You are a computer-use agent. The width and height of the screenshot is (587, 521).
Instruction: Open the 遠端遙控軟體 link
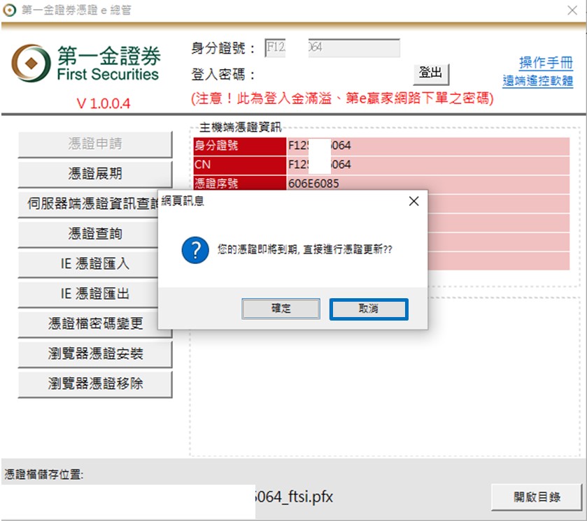pos(537,81)
